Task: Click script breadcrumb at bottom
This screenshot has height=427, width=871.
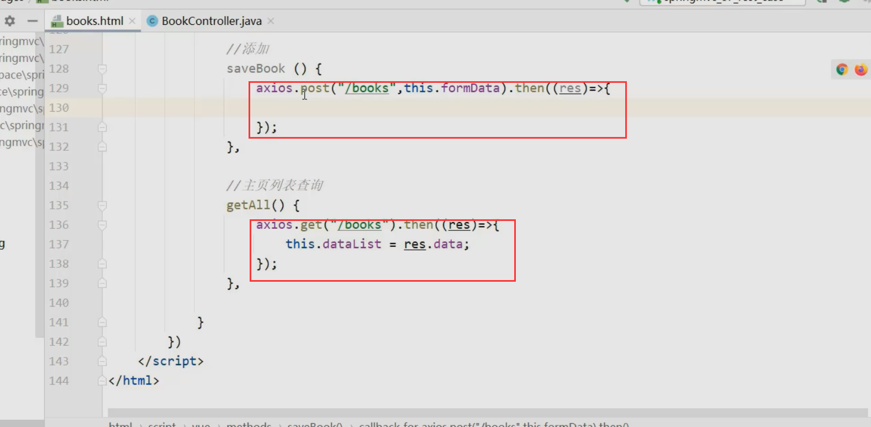Action: pyautogui.click(x=162, y=424)
